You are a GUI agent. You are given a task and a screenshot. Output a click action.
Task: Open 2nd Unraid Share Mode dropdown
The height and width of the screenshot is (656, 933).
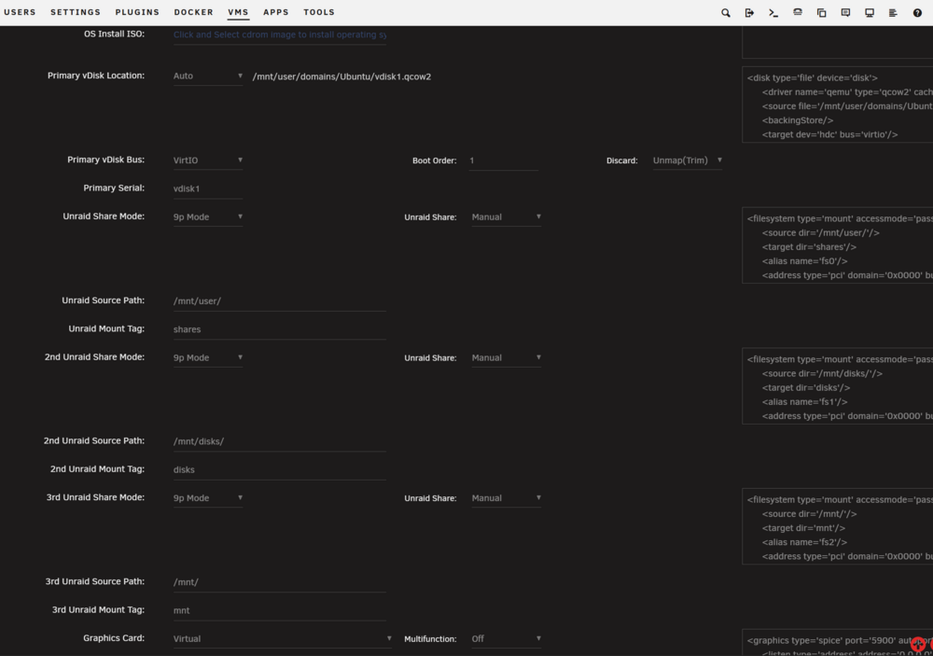(x=208, y=357)
